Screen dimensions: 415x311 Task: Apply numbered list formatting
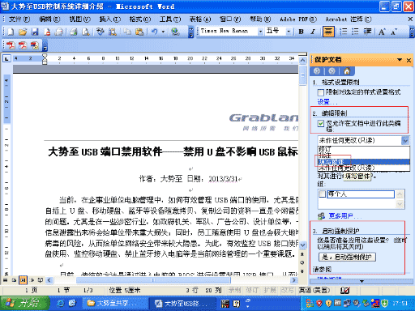343,32
